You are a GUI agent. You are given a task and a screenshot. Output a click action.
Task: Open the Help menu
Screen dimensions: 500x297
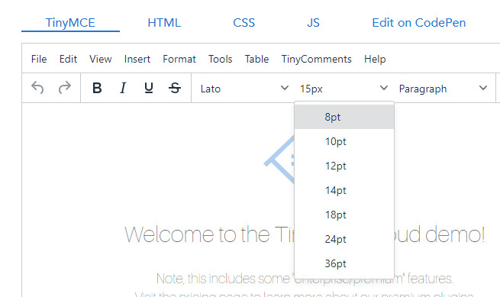tap(375, 59)
